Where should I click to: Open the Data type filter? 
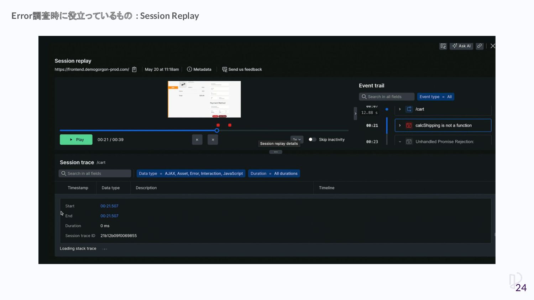coord(191,173)
